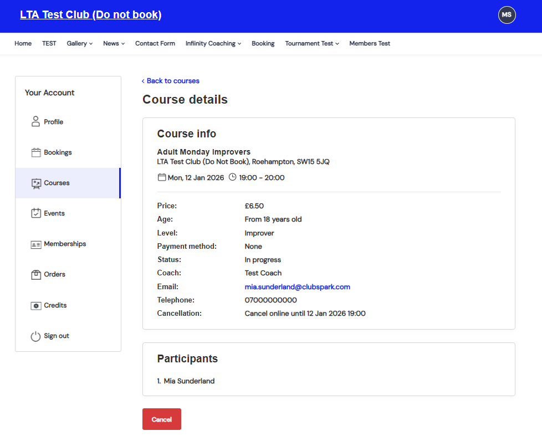Click the Events calendar-check icon

pos(36,213)
